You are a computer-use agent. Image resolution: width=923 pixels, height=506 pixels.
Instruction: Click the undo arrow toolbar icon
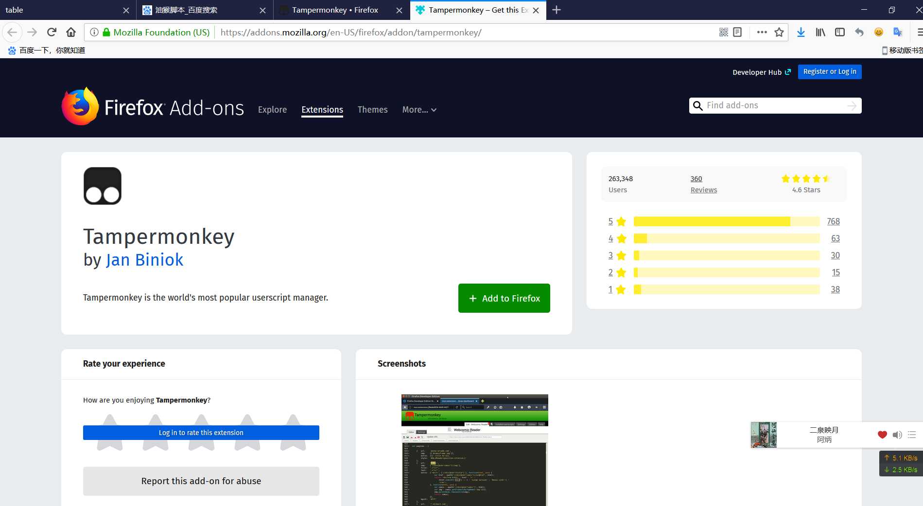859,33
